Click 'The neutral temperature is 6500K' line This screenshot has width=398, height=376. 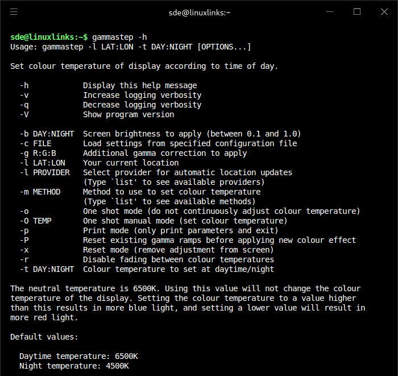(185, 288)
